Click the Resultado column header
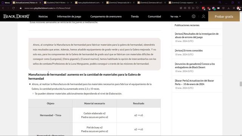Image resolution: width=242 pixels, height=136 pixels. click(x=139, y=103)
